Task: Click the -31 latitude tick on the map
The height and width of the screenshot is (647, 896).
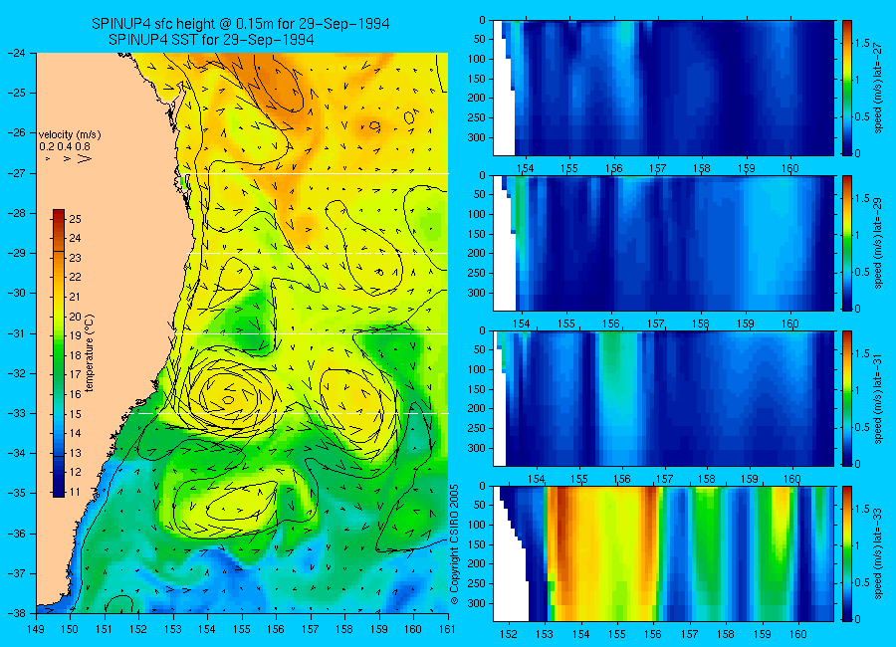Action: click(x=17, y=333)
